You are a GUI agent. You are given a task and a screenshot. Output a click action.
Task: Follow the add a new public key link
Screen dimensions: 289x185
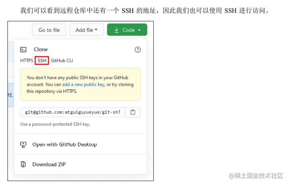(x=83, y=85)
